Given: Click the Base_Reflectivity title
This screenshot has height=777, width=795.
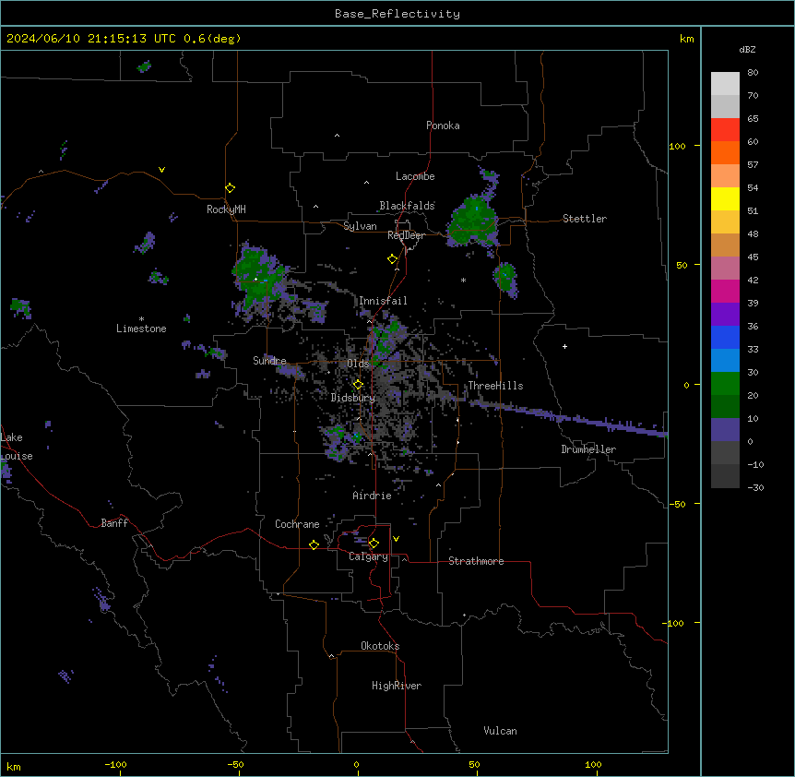Looking at the screenshot, I should pos(397,14).
